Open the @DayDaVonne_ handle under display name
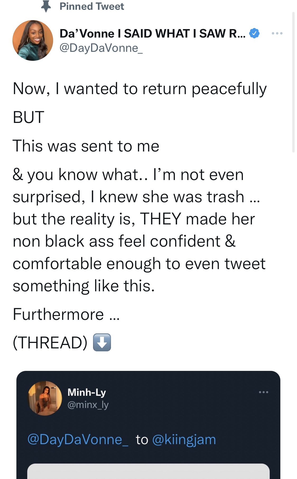The width and height of the screenshot is (297, 479). [101, 48]
